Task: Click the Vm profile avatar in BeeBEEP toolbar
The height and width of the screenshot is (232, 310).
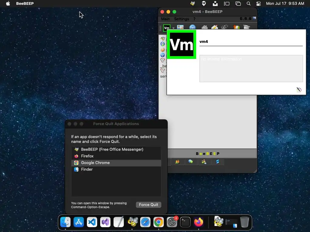Action: click(167, 28)
